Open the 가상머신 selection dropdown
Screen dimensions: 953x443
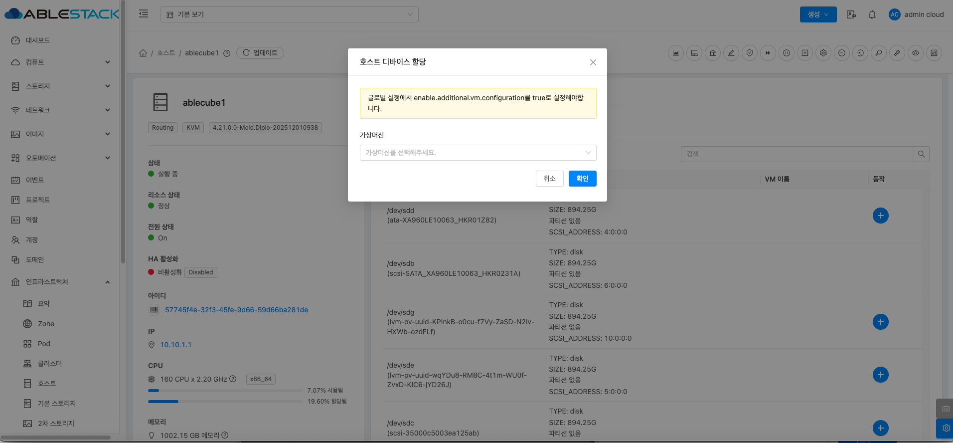click(477, 153)
